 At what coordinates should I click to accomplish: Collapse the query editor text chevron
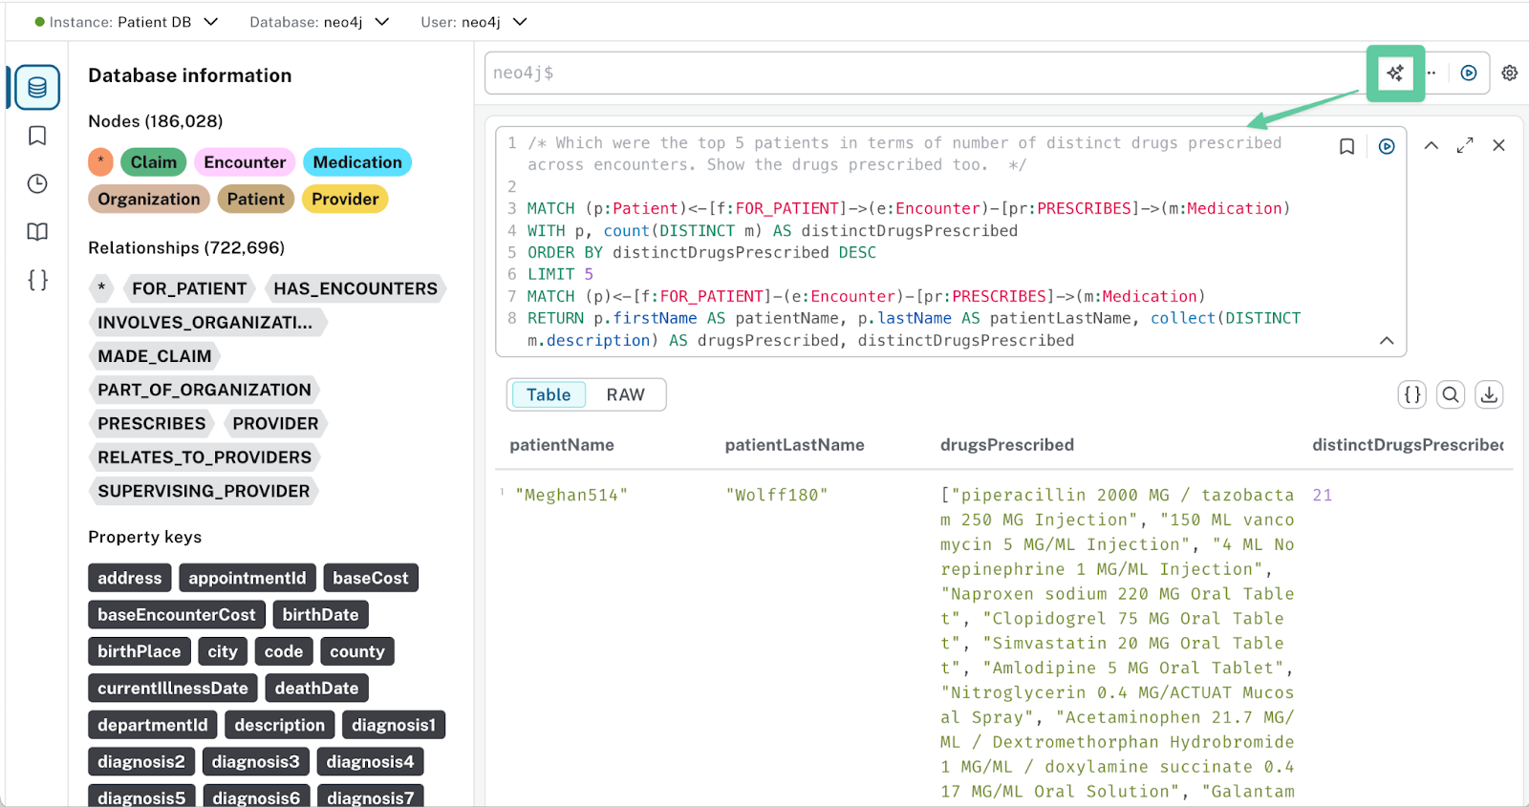point(1387,341)
